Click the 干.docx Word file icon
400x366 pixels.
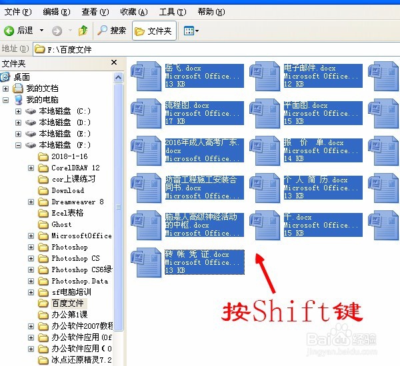click(x=265, y=225)
